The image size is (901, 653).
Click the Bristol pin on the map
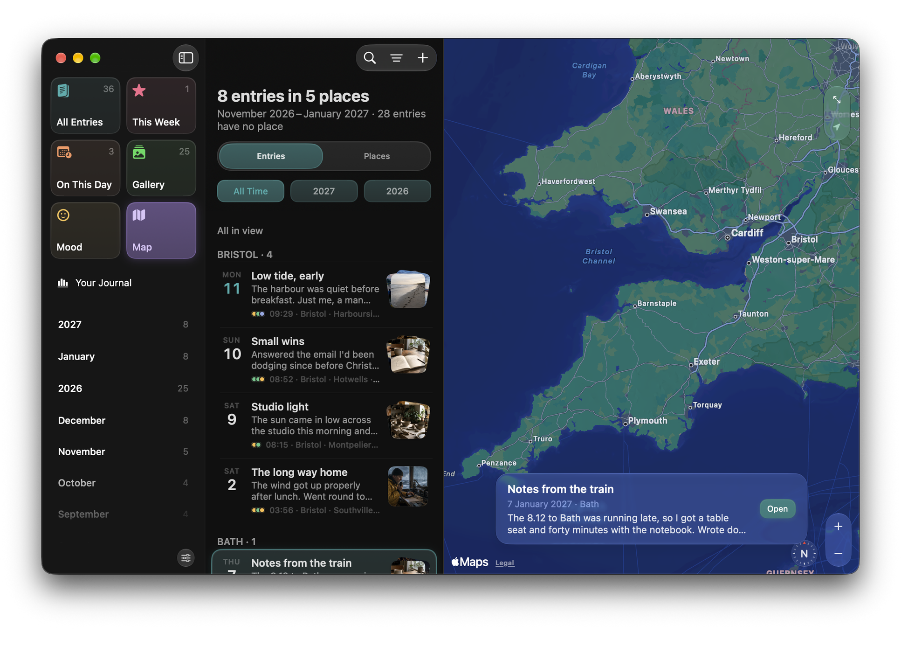pyautogui.click(x=788, y=243)
